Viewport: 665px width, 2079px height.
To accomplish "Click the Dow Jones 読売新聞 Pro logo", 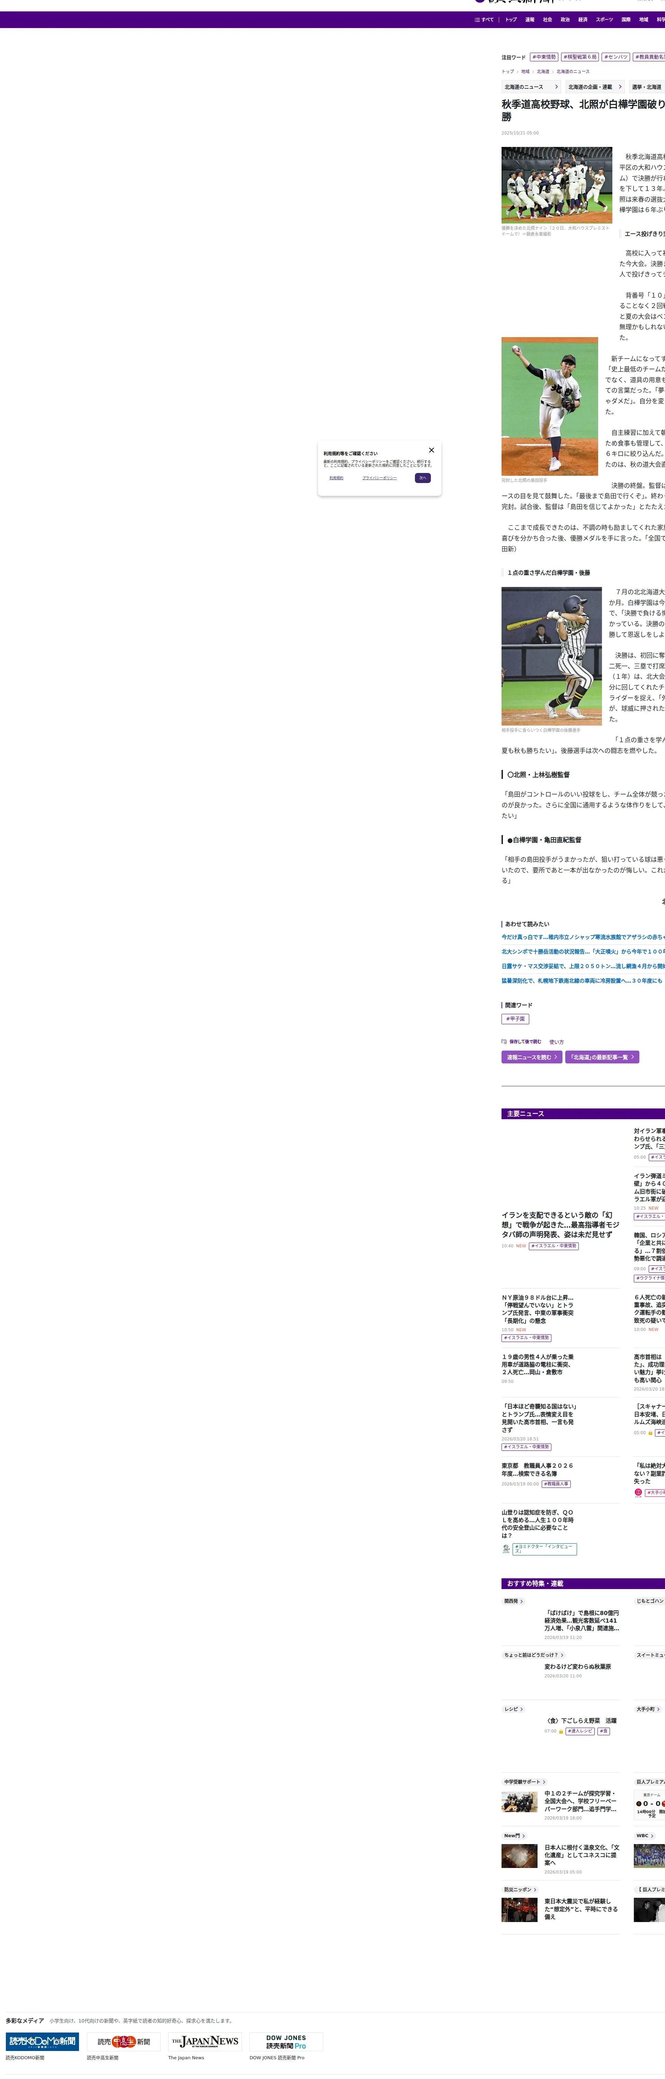I will [x=286, y=2041].
